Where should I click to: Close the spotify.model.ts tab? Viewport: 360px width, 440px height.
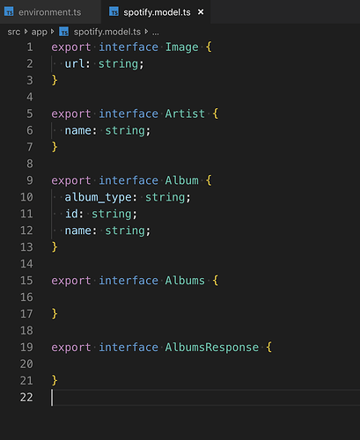(x=201, y=12)
